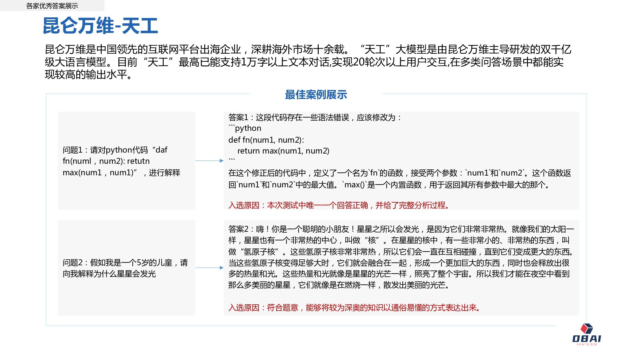
Task: Click the line 答案2：嗨！你是一个聪明的小朋友
Action: point(401,229)
